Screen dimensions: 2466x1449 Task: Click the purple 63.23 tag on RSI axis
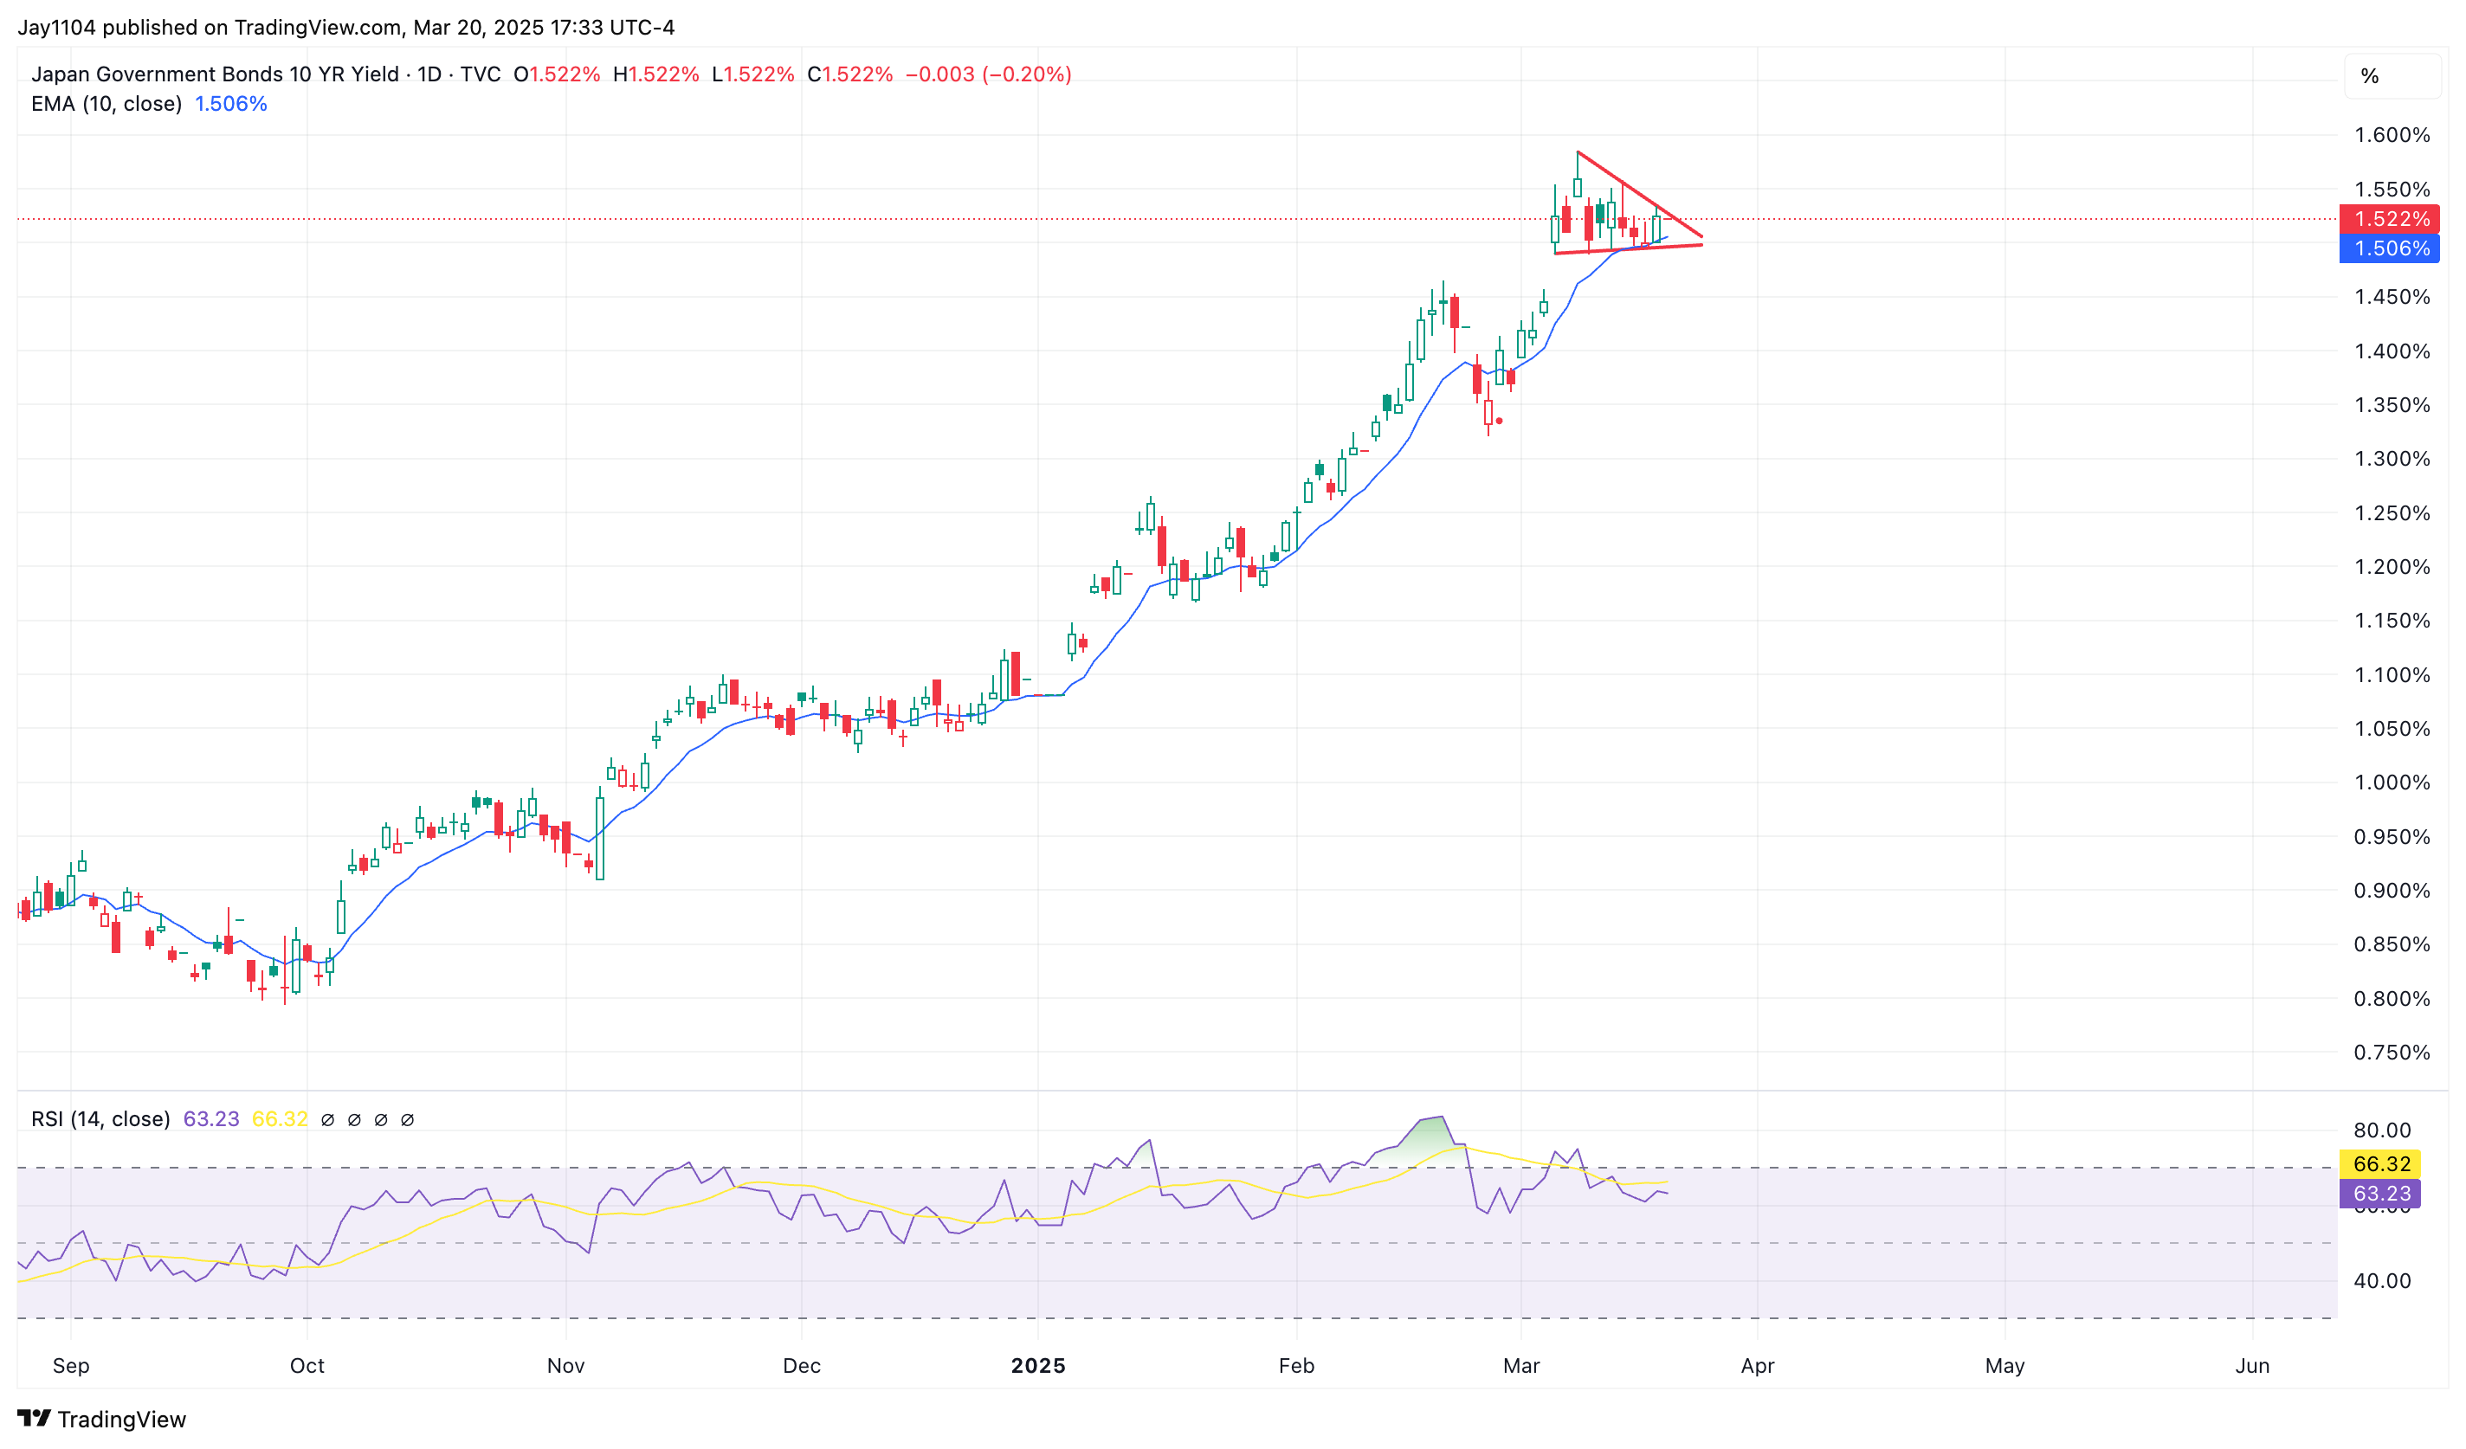point(2380,1193)
